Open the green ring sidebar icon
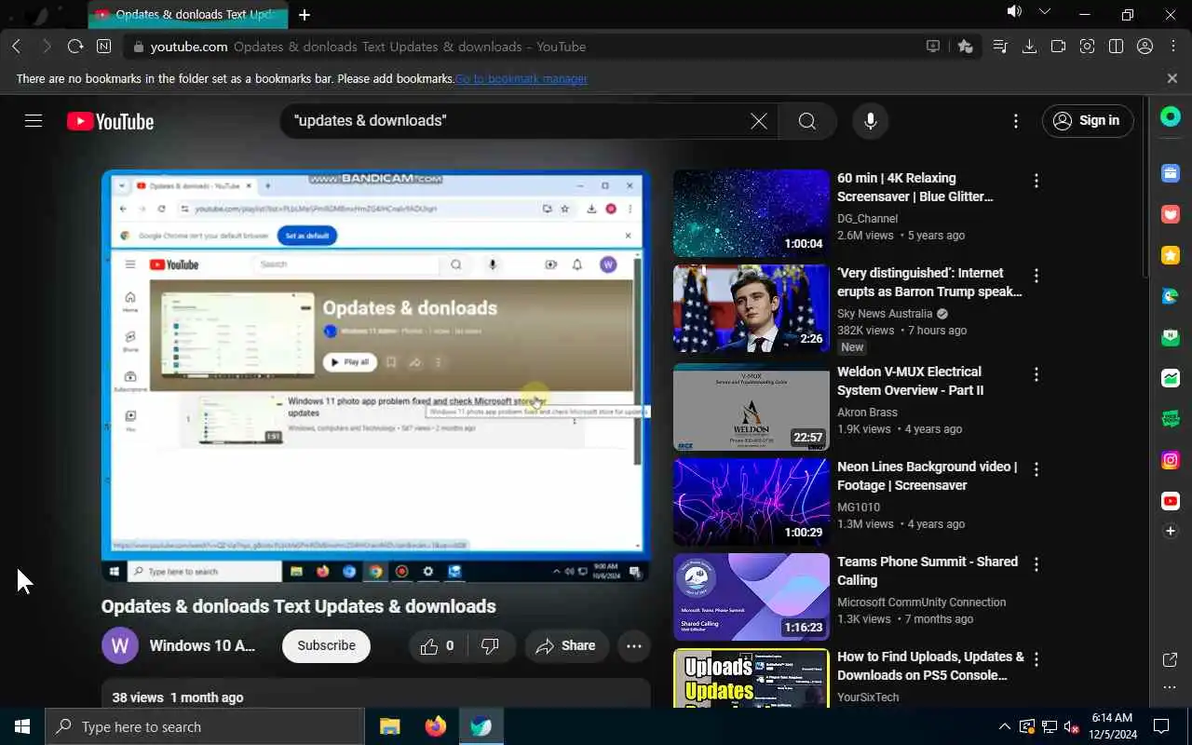The image size is (1192, 745). coord(1171,117)
